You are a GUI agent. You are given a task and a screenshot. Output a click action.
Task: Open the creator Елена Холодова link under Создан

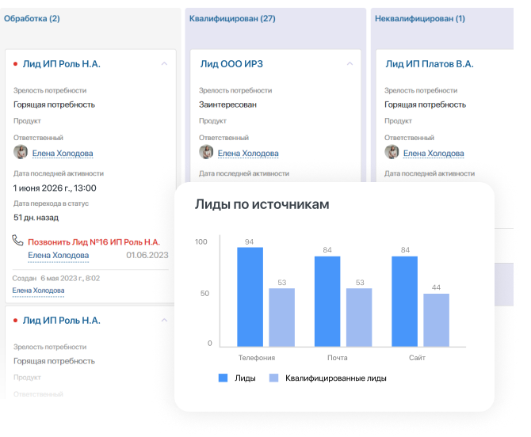point(38,291)
